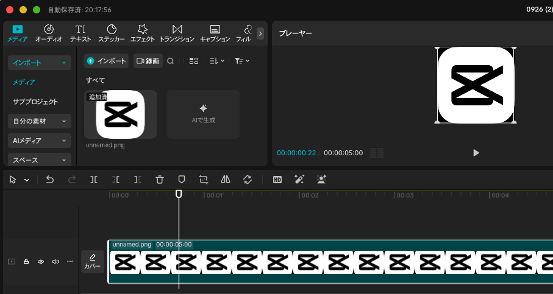Viewport: 553px width, 294px height.
Task: Select the unnamed.png media thumbnail
Action: (x=120, y=114)
